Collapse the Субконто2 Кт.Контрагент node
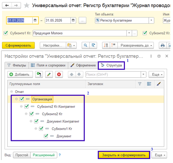 pos(21,106)
